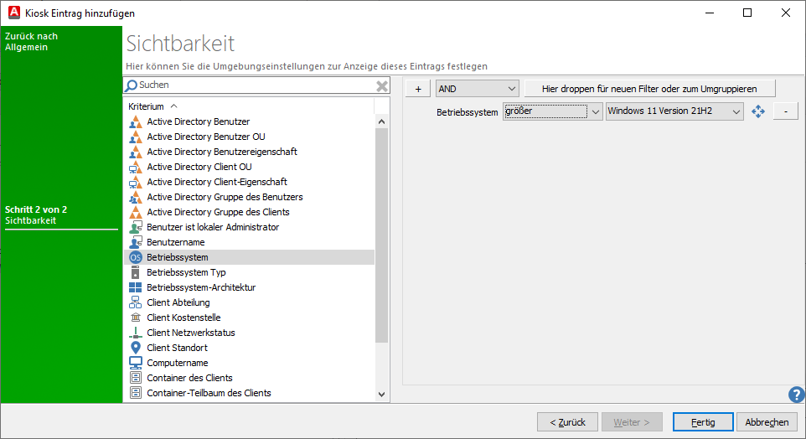This screenshot has height=439, width=806.
Task: Click the Client Standort pin icon
Action: pyautogui.click(x=135, y=348)
